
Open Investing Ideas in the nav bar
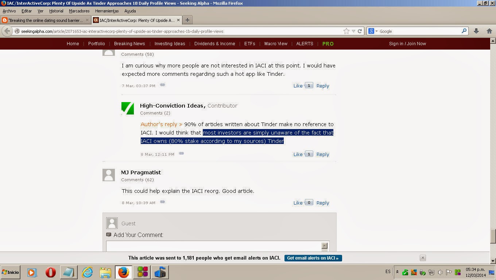click(170, 43)
